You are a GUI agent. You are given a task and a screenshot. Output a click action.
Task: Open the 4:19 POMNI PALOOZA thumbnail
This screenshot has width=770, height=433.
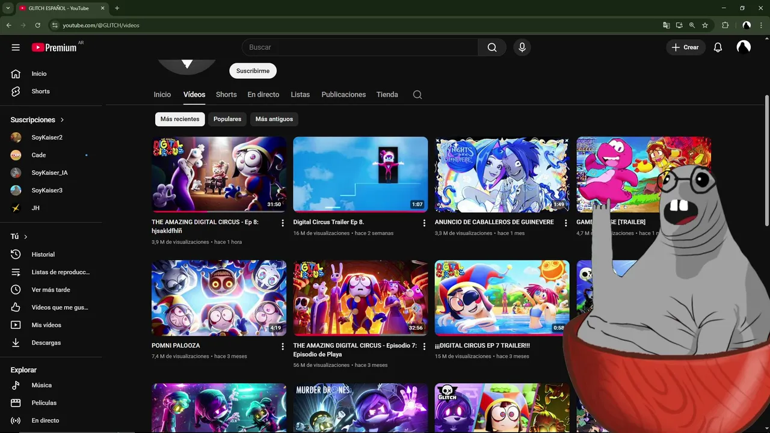tap(219, 298)
